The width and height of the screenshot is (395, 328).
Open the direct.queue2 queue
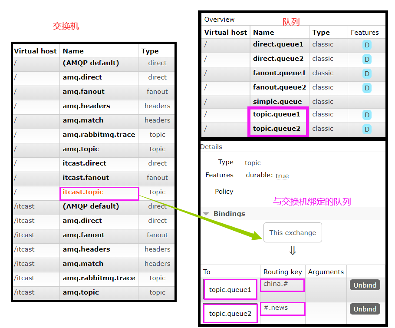[x=278, y=59]
